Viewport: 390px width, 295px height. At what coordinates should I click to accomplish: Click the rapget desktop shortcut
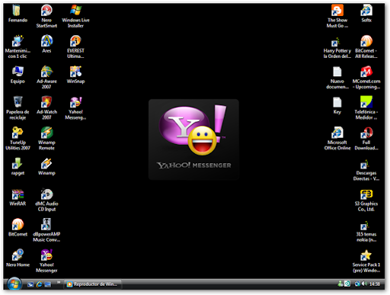(18, 166)
